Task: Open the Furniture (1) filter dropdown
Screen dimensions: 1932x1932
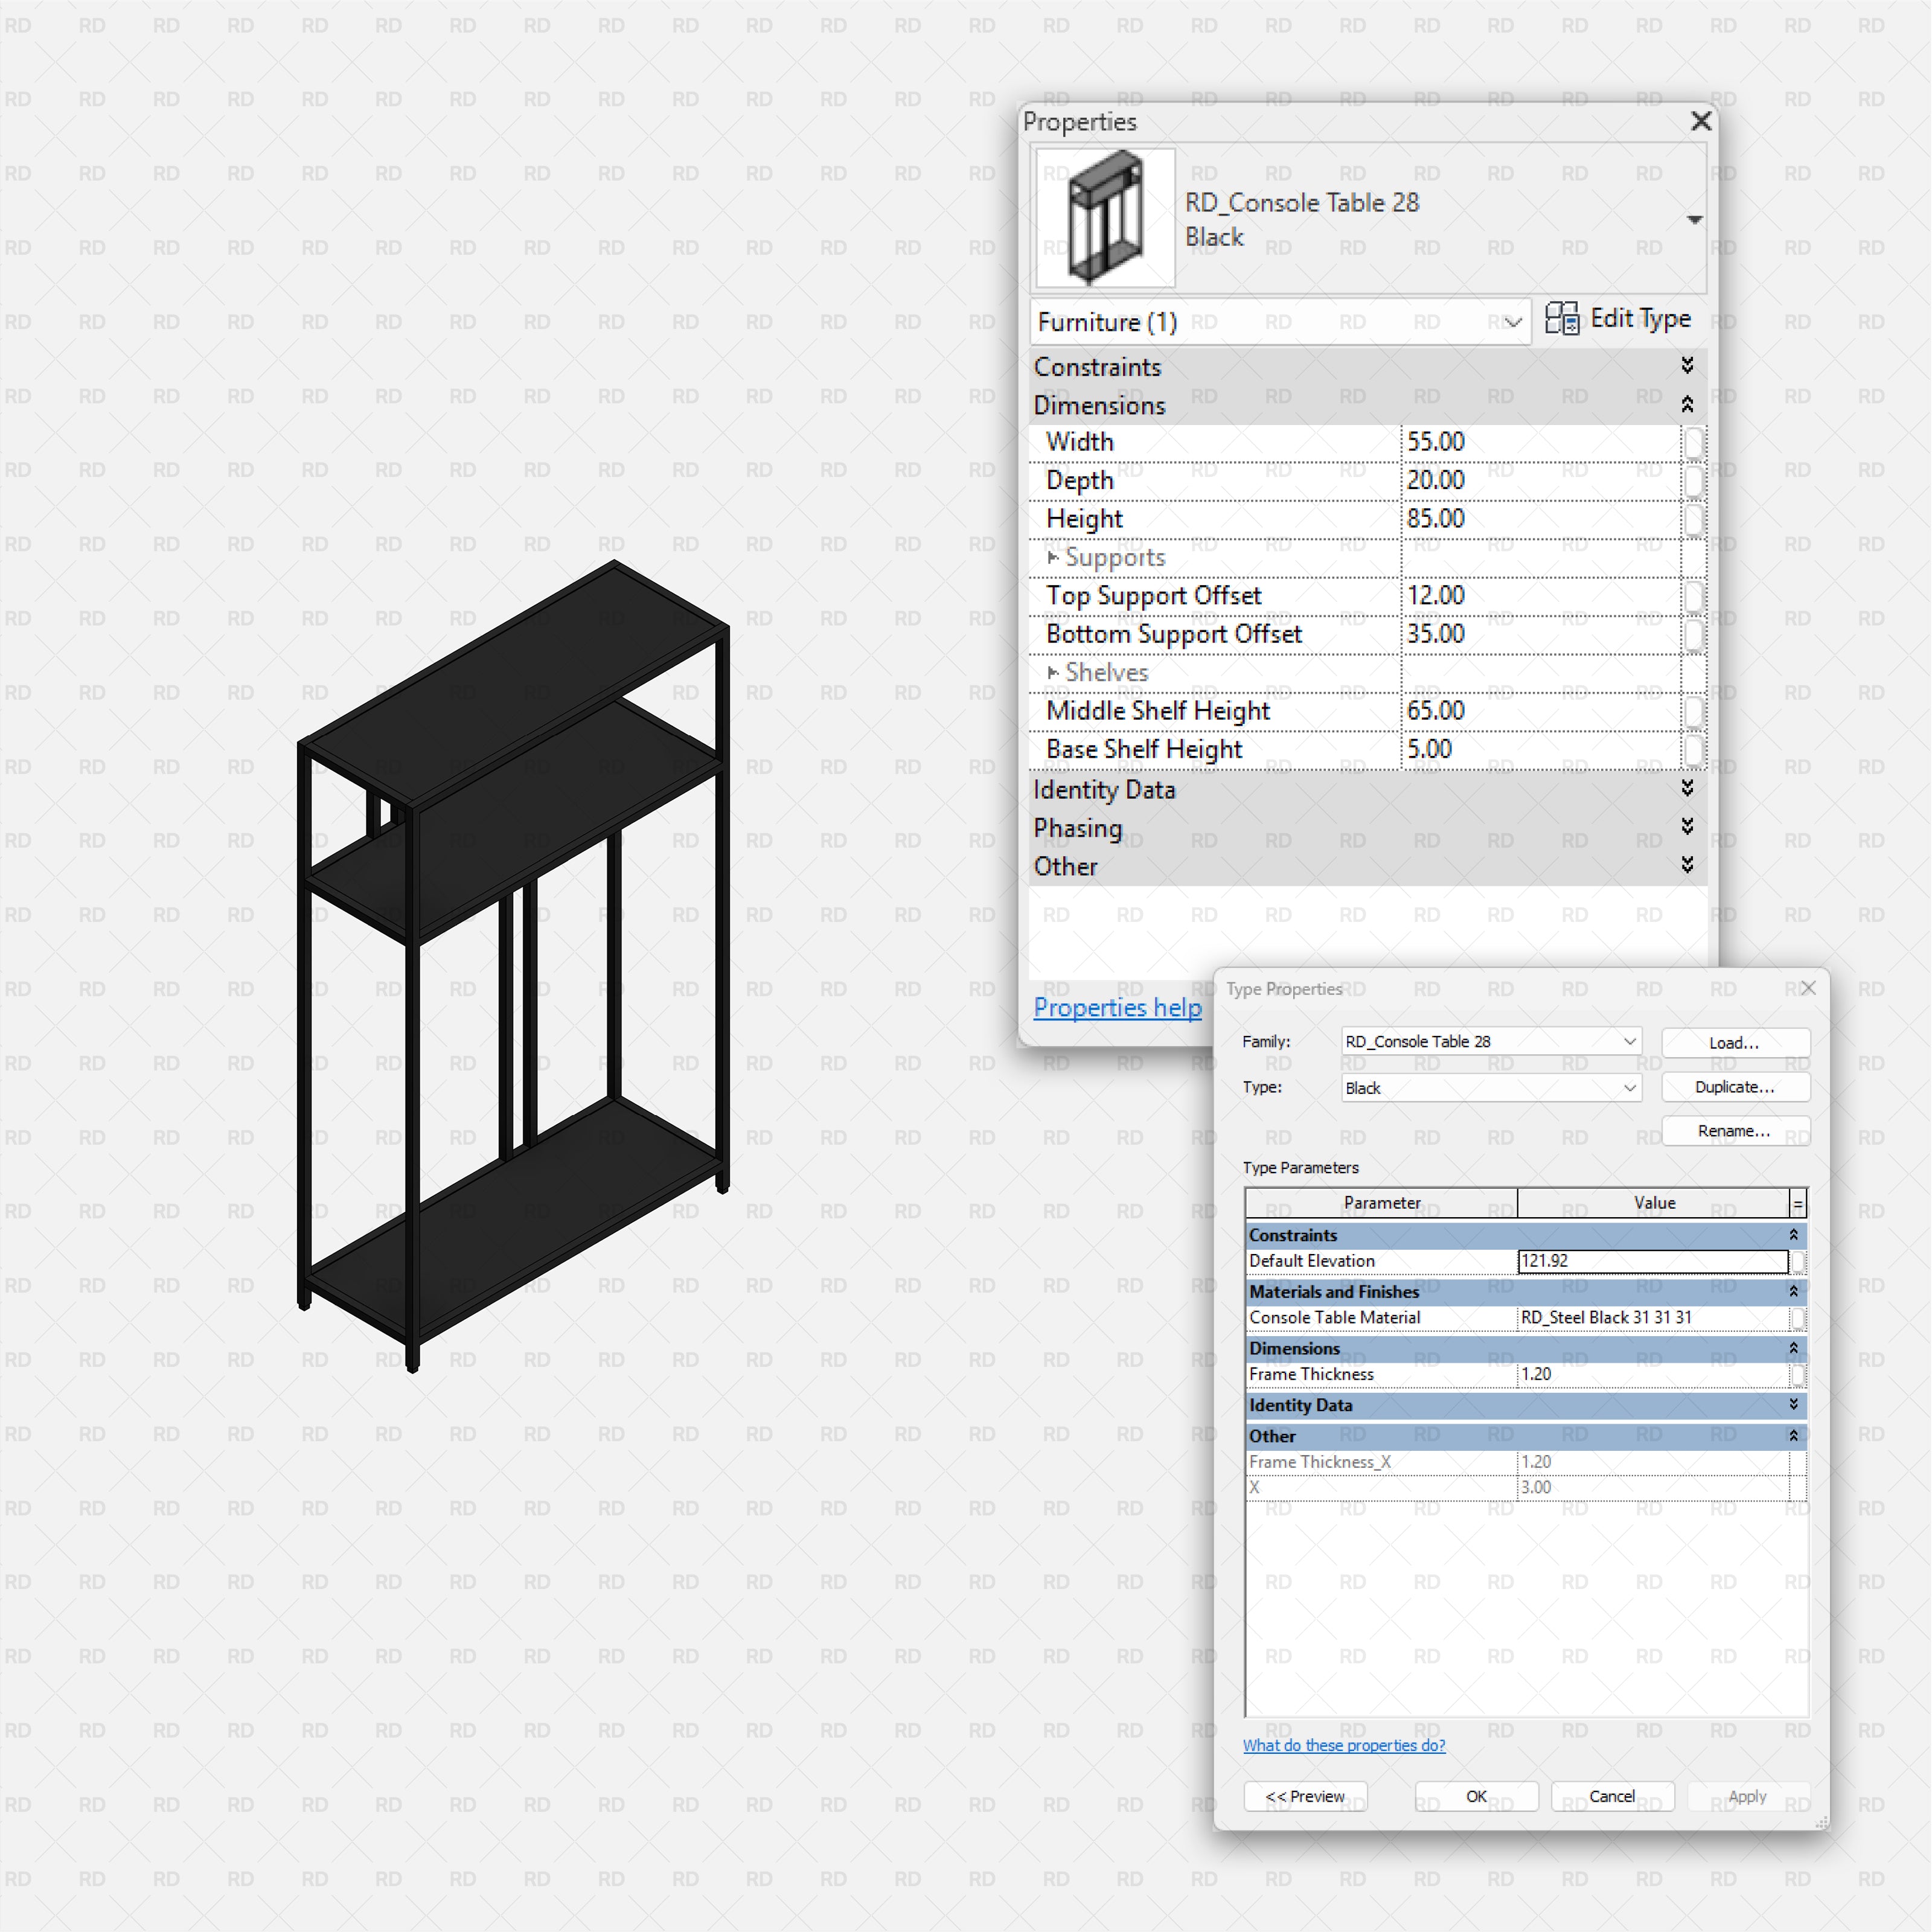Action: 1512,322
